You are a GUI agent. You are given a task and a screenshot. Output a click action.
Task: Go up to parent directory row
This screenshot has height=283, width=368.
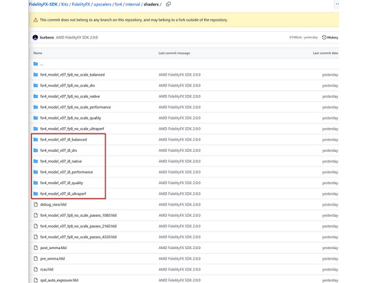(x=41, y=64)
